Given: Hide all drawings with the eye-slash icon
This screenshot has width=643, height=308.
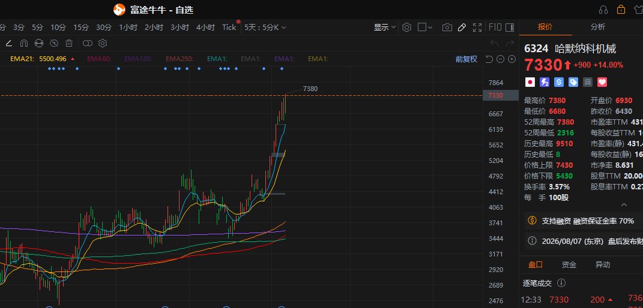Looking at the screenshot, I should pyautogui.click(x=54, y=43).
